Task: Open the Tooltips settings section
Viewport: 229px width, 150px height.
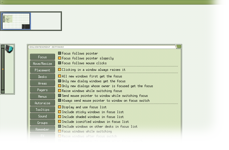Action: 42,109
